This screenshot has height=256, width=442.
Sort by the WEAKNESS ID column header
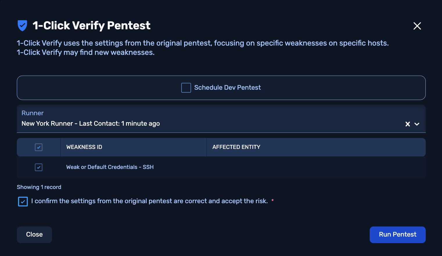[84, 147]
